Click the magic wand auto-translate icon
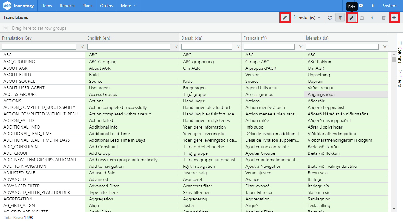This screenshot has width=403, height=221. pos(285,18)
